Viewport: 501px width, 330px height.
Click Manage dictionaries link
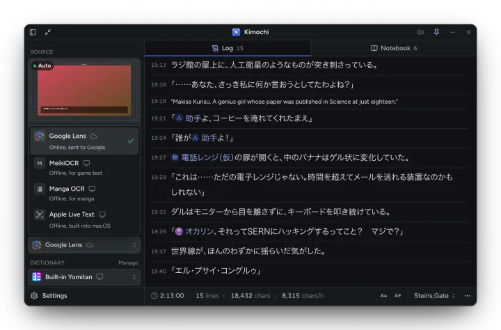(128, 263)
